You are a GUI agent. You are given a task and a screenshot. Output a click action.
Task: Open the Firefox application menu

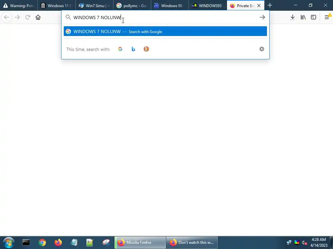(327, 17)
